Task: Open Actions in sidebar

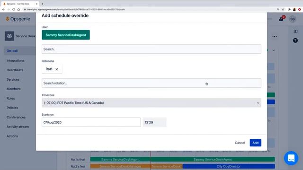Action: [x=12, y=136]
